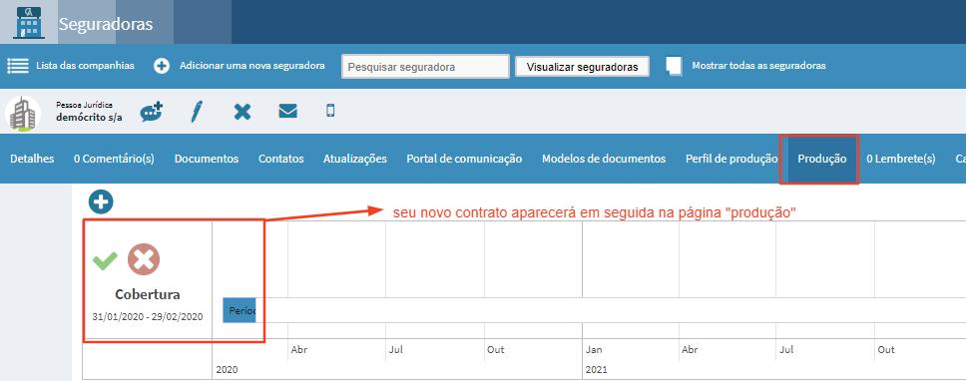Click the demócrito s/a company name

pos(89,118)
